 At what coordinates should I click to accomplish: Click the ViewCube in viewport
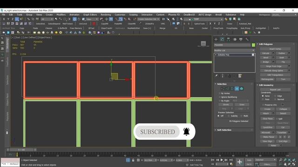[x=203, y=44]
